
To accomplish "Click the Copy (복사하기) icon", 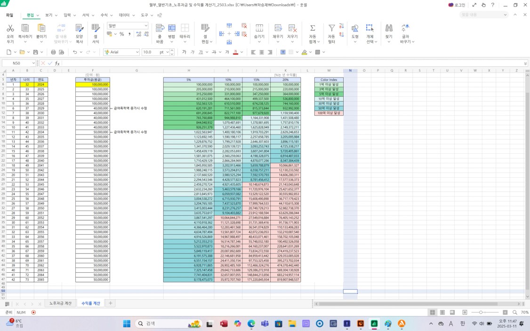I will pos(25,28).
